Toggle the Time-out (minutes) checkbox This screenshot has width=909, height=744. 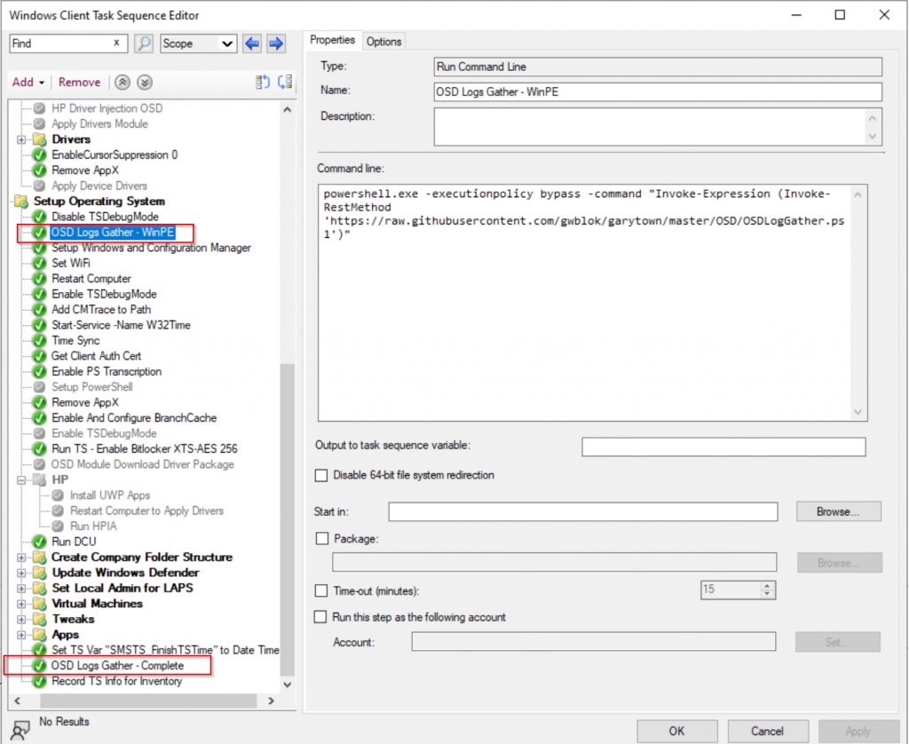coord(321,591)
